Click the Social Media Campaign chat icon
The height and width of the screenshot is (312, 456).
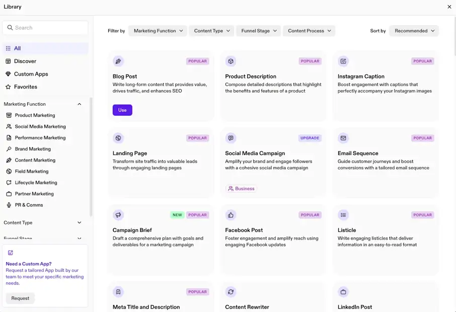[231, 138]
